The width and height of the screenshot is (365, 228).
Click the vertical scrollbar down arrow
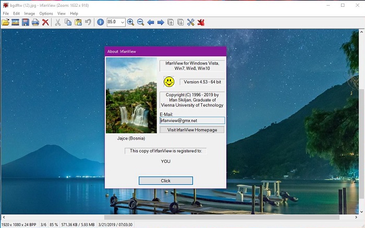click(361, 211)
